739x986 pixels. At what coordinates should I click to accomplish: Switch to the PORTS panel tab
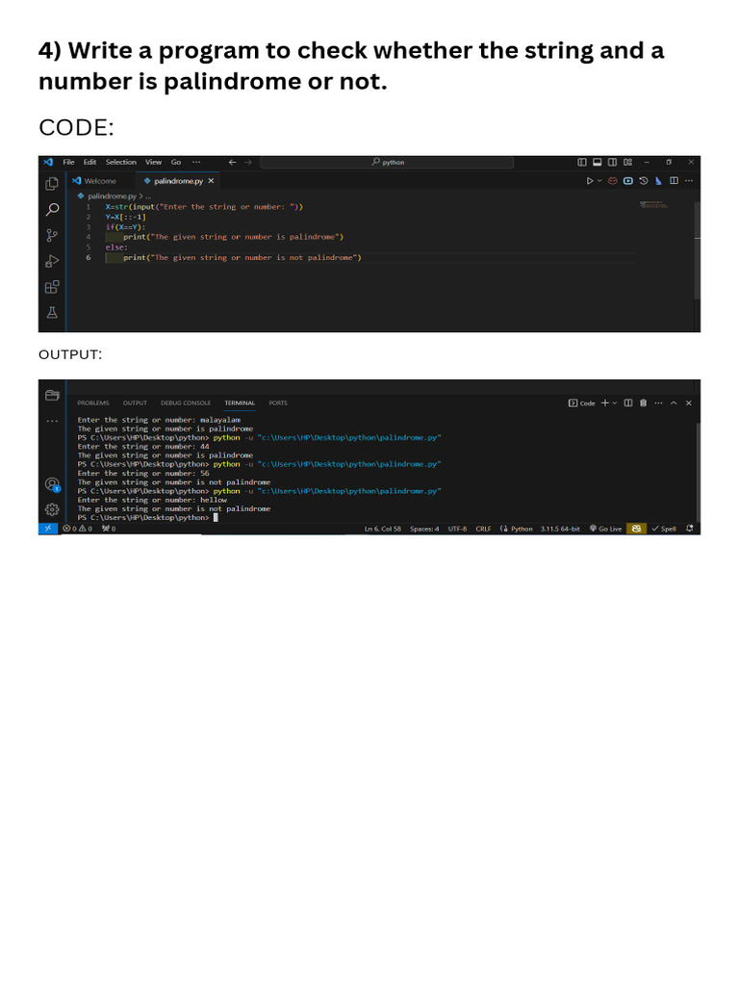coord(278,403)
